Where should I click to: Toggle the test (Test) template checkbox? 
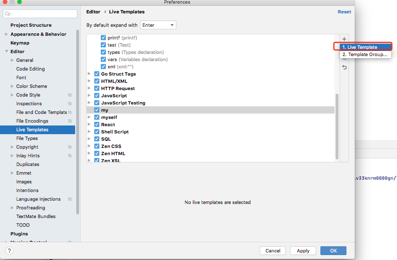(x=103, y=45)
